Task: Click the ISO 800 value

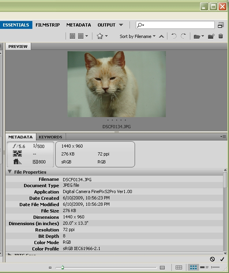Action: point(39,162)
